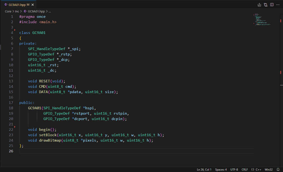Click Inc breadcrumb segment
The image size is (283, 172).
click(17, 11)
